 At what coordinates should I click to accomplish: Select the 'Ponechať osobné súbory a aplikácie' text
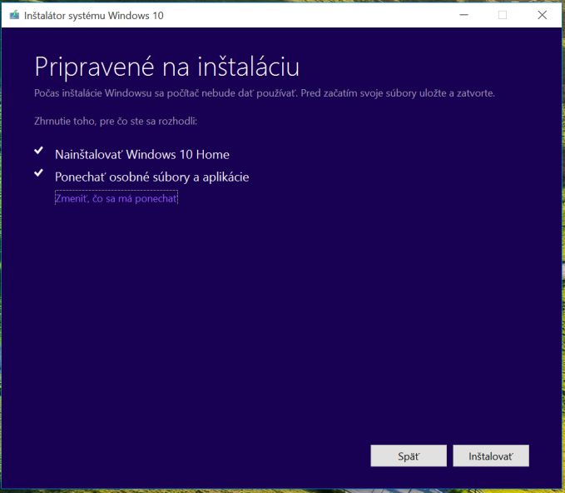152,177
